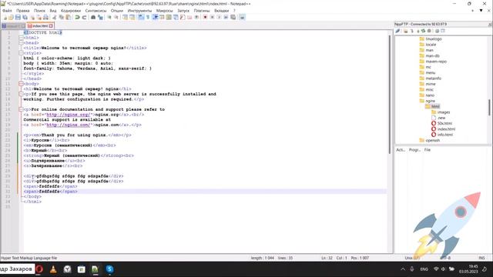This screenshot has width=493, height=277.
Task: Open Opera from the taskbar
Action: tap(39, 269)
